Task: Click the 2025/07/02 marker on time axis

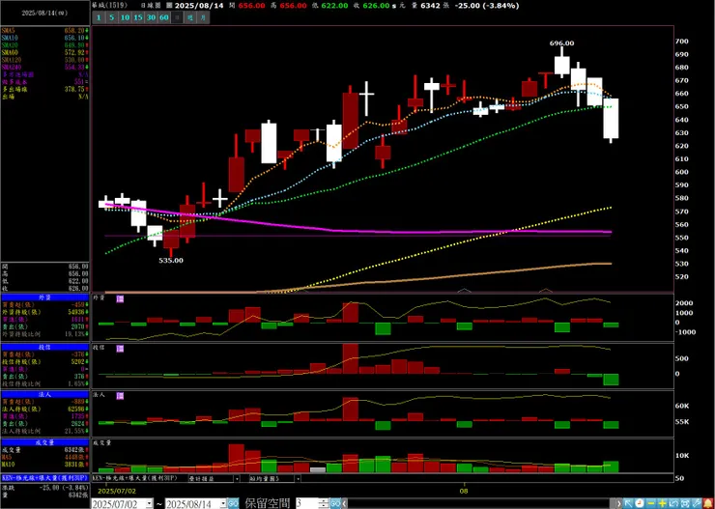Action: coord(117,492)
